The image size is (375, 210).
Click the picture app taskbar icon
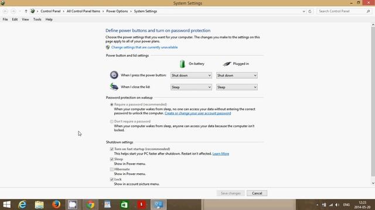[107, 205]
